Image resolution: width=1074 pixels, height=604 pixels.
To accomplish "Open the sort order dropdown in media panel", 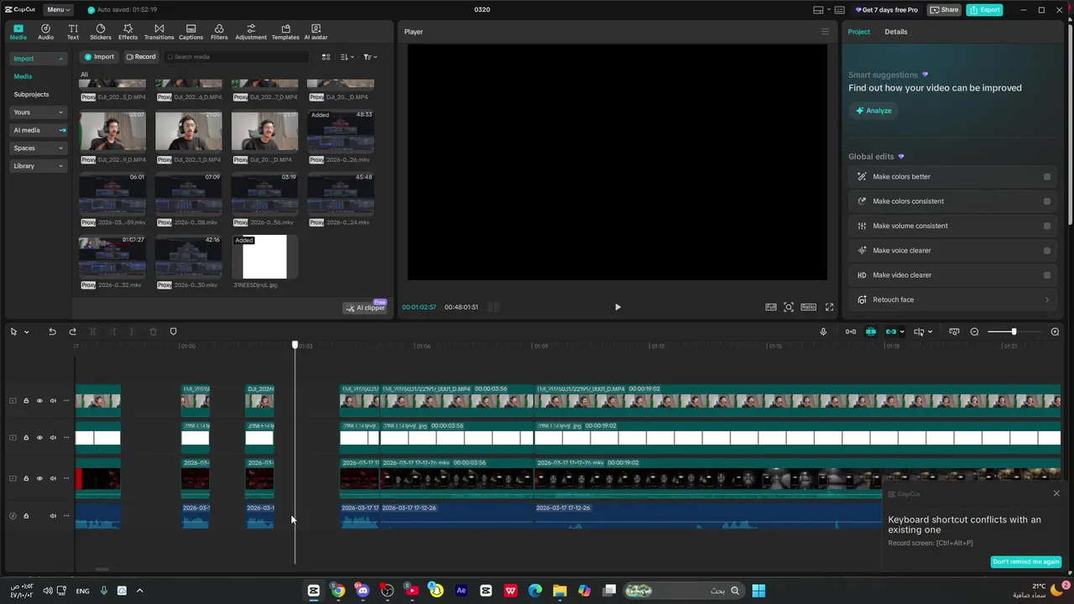I will 347,57.
